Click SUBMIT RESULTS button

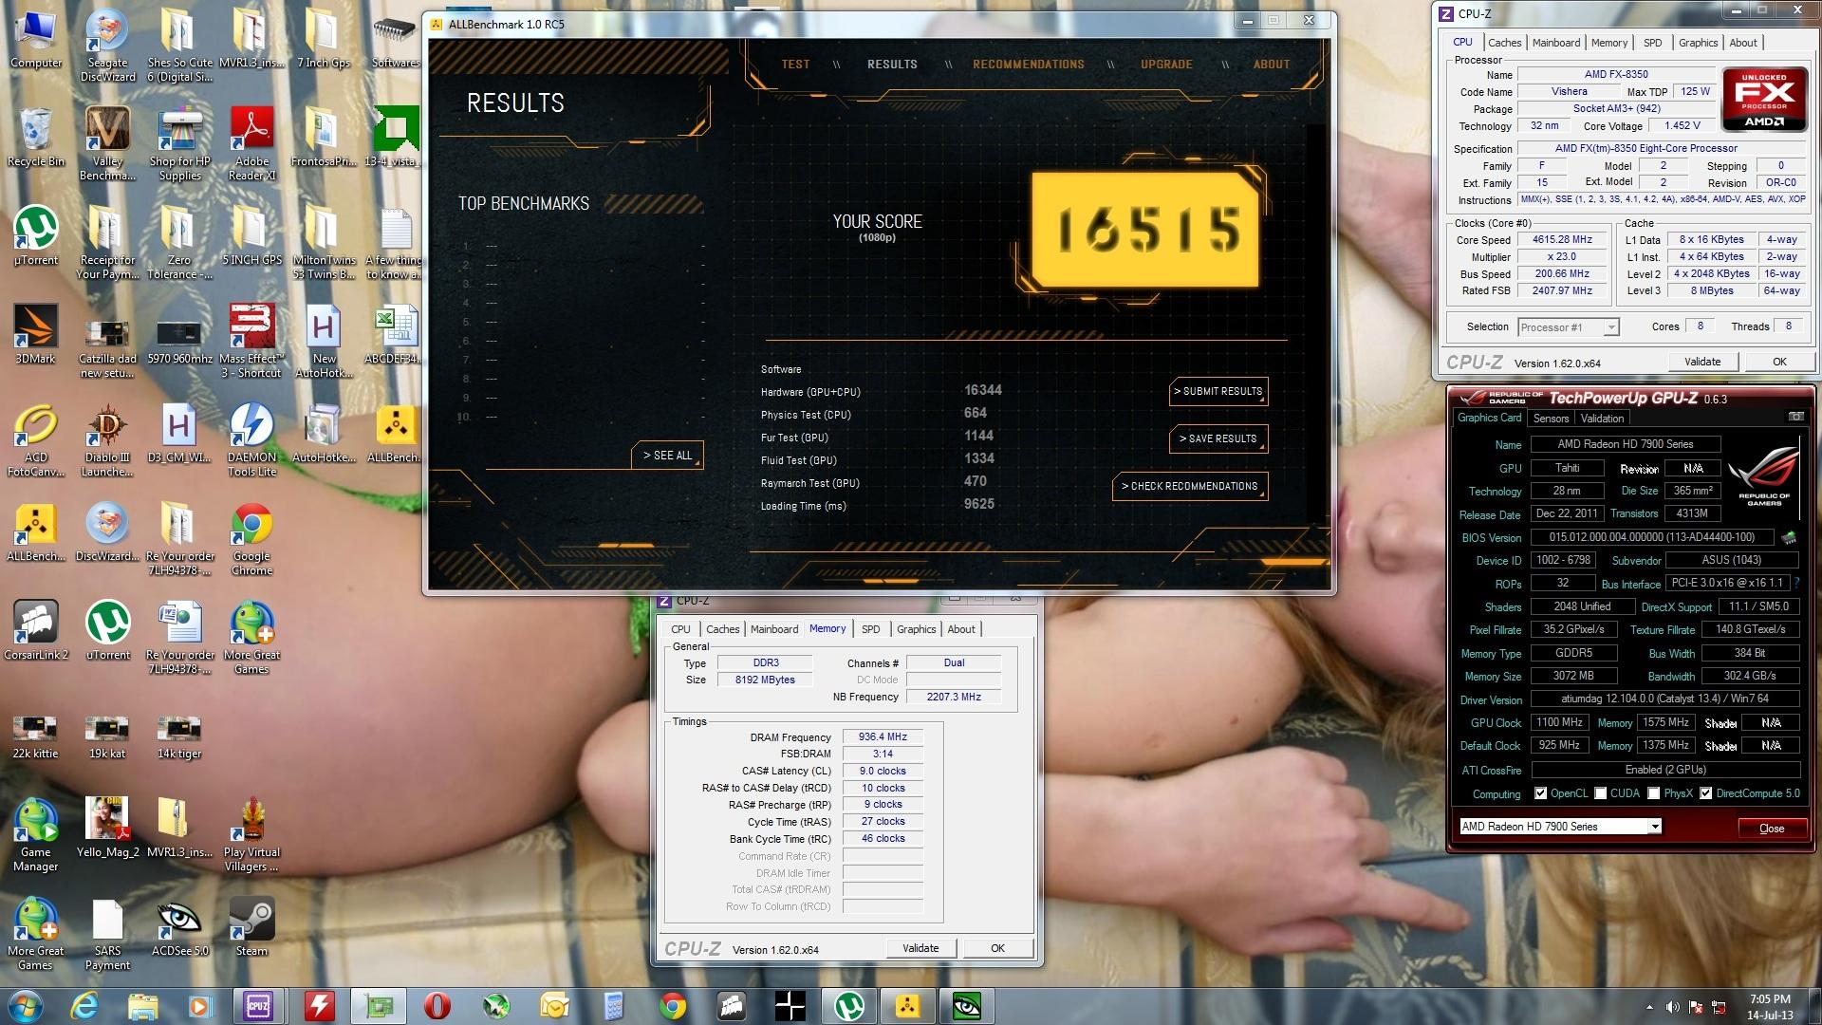pos(1218,391)
